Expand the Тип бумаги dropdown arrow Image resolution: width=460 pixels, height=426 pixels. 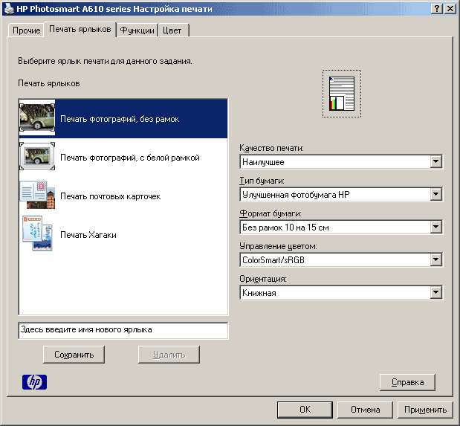(436, 194)
